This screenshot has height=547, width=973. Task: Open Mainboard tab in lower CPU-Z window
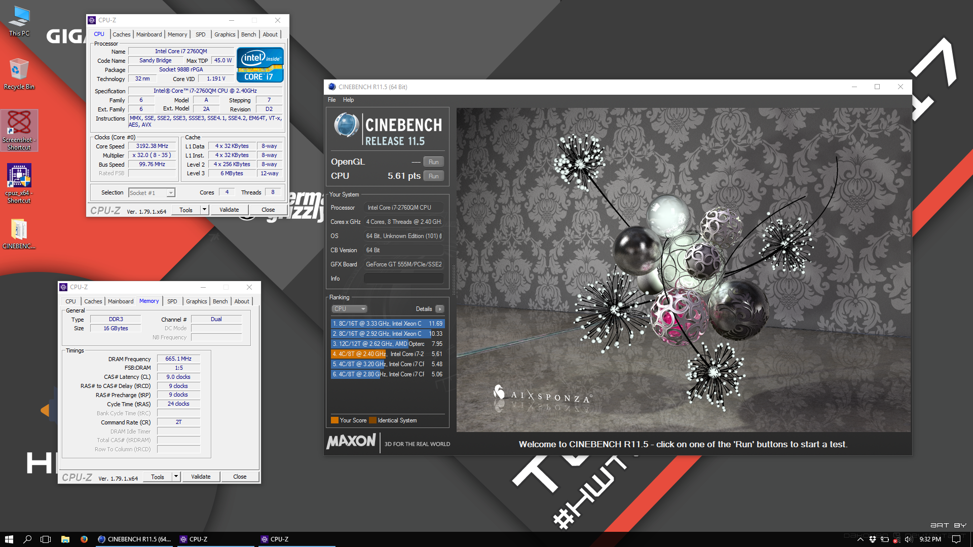tap(121, 301)
